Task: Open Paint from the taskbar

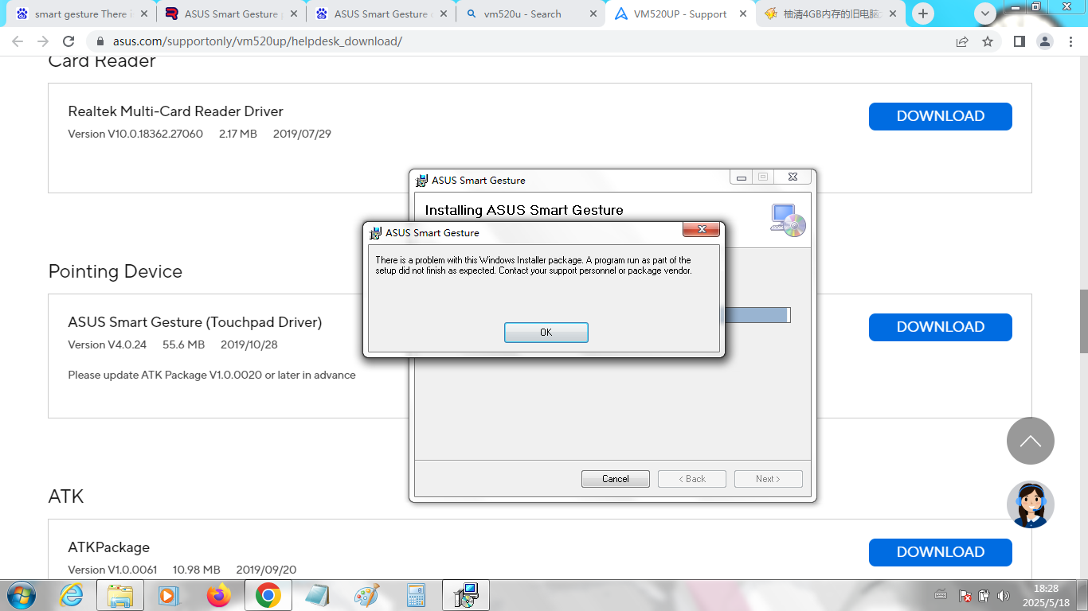Action: [366, 595]
